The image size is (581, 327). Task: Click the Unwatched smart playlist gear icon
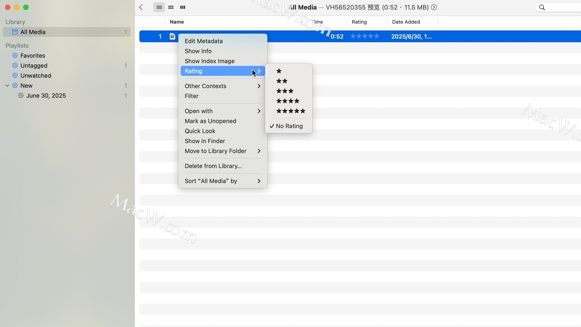point(15,75)
